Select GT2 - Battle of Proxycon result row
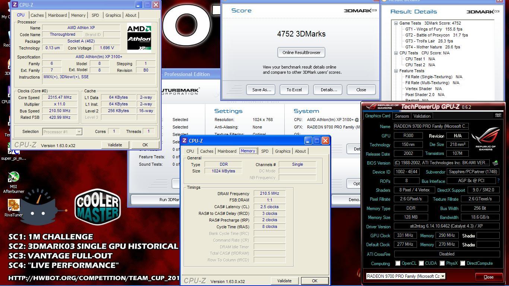This screenshot has width=509, height=286. (x=436, y=35)
